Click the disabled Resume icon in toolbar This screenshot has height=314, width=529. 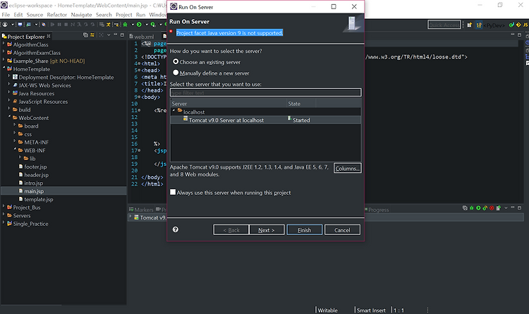click(x=52, y=25)
